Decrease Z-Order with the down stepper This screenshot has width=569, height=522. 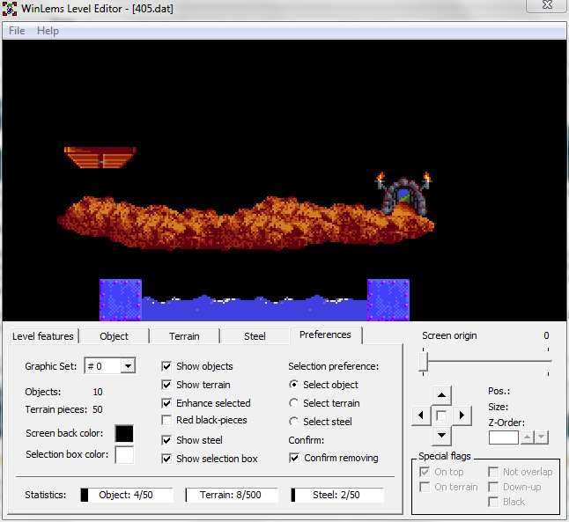(541, 437)
